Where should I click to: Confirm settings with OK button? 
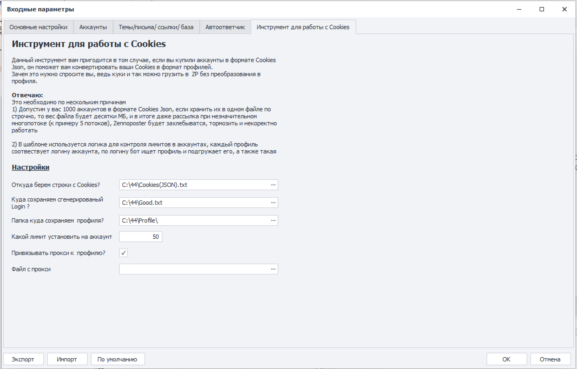click(506, 359)
